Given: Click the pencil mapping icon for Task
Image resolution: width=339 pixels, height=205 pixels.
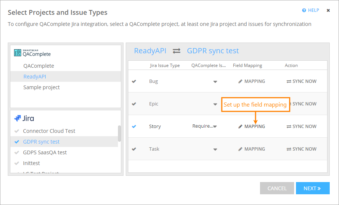Looking at the screenshot, I should tap(240, 149).
